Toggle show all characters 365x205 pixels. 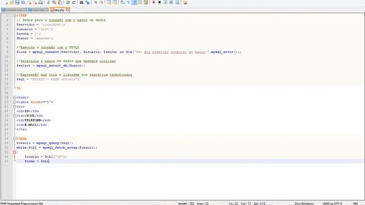pos(128,2)
